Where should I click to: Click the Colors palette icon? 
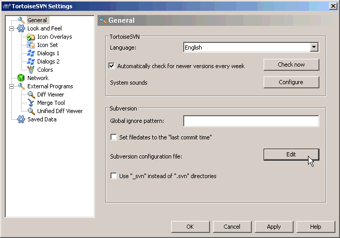[x=31, y=70]
